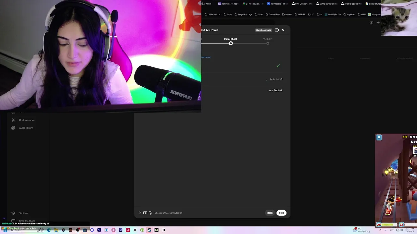Open File Explorer from the taskbar
Image resolution: width=417 pixels, height=234 pixels.
coord(56,230)
